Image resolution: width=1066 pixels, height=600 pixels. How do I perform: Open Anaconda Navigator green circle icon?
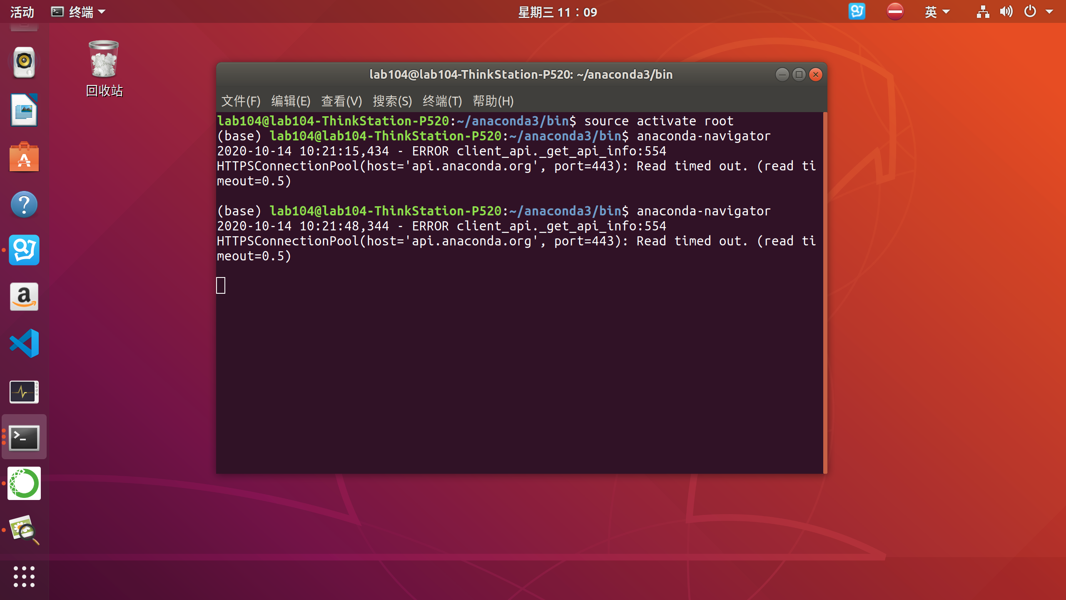click(24, 483)
